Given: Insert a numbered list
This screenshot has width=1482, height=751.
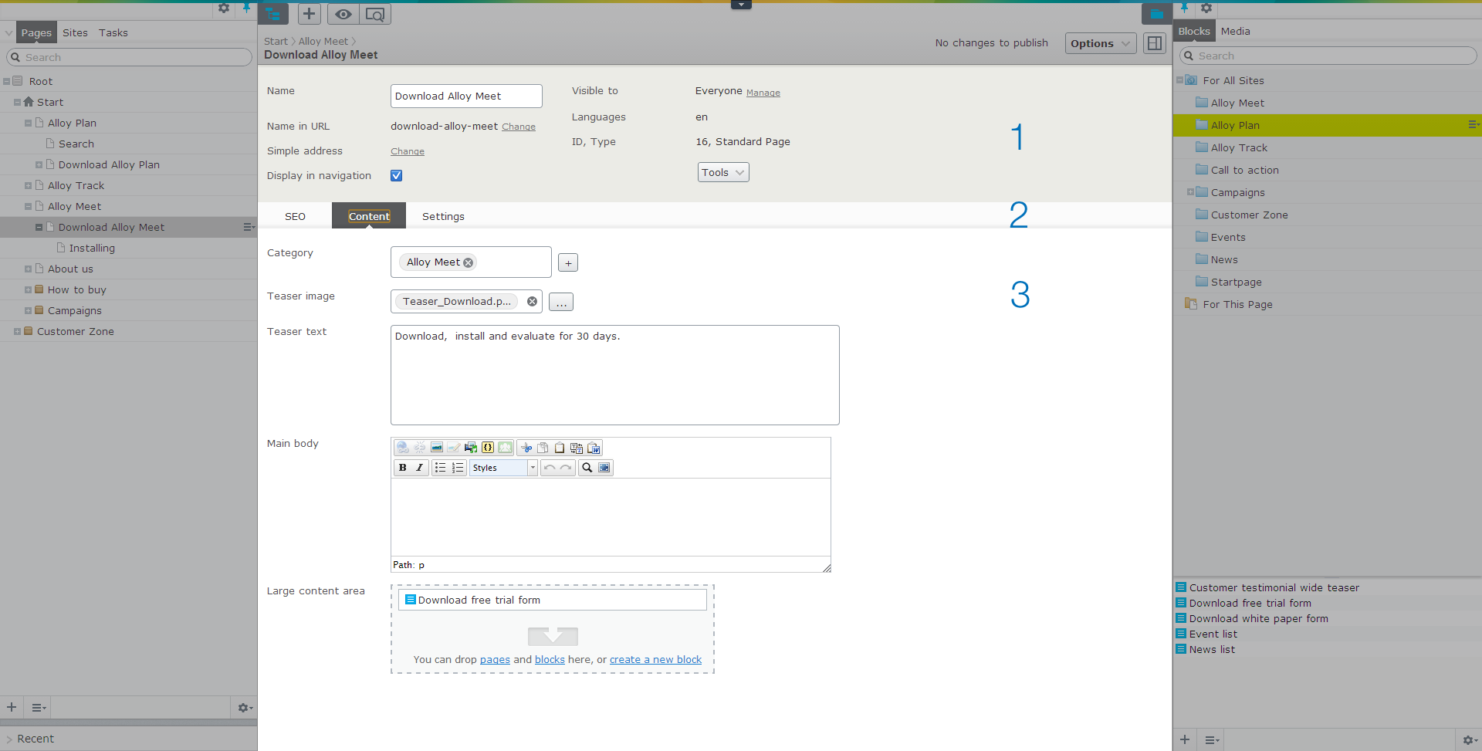Looking at the screenshot, I should coord(458,468).
